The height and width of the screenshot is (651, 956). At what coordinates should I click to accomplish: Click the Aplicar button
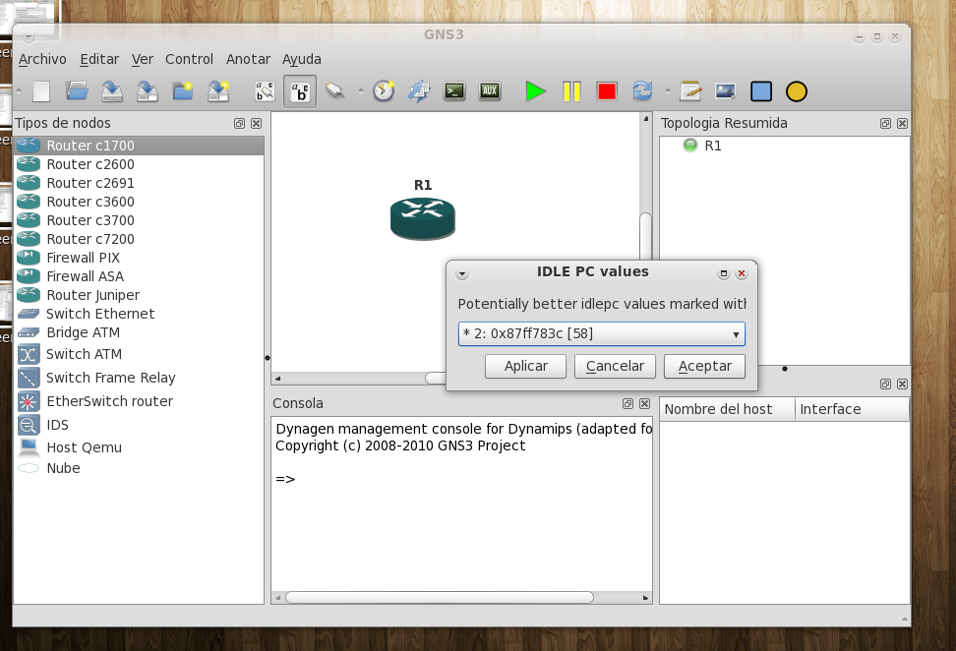point(525,367)
